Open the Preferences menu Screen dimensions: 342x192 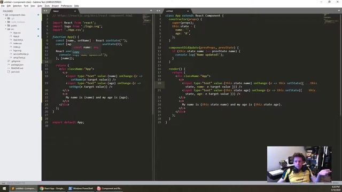pyautogui.click(x=66, y=6)
